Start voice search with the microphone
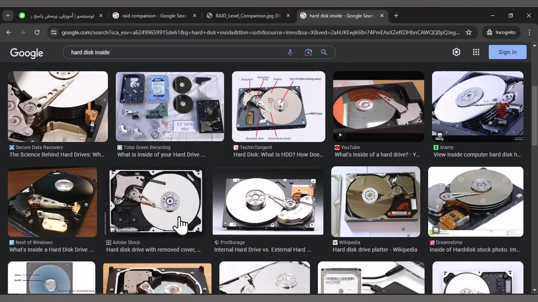Image resolution: width=538 pixels, height=302 pixels. pyautogui.click(x=290, y=52)
